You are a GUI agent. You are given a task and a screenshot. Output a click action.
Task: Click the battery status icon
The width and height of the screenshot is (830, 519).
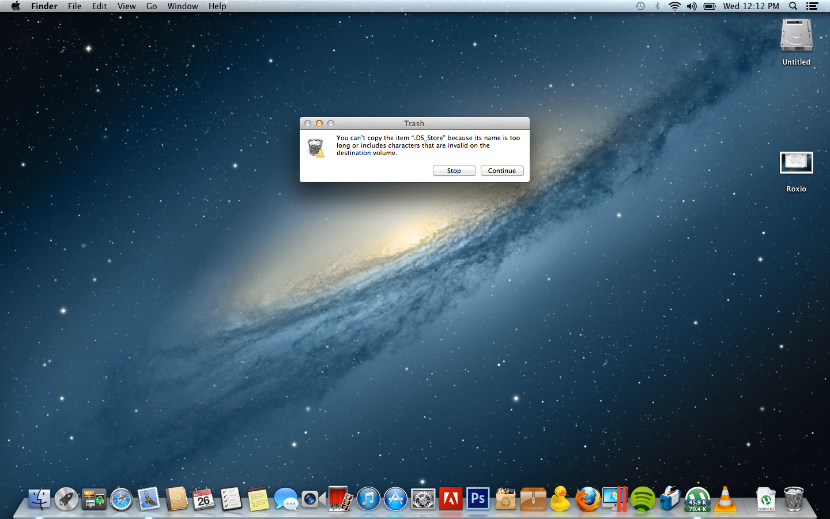[x=710, y=6]
